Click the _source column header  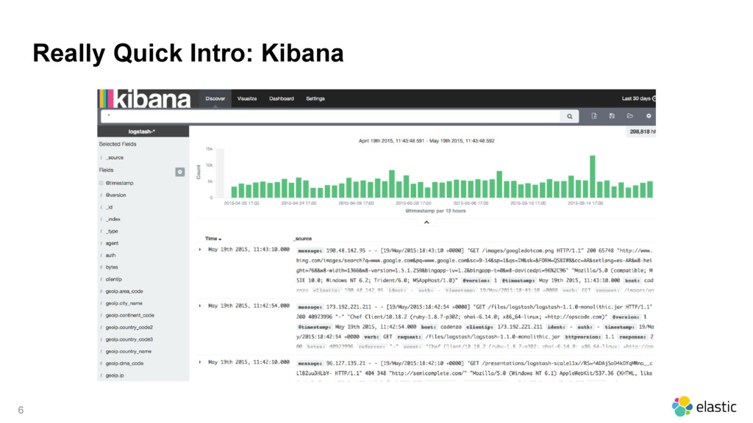click(x=303, y=239)
